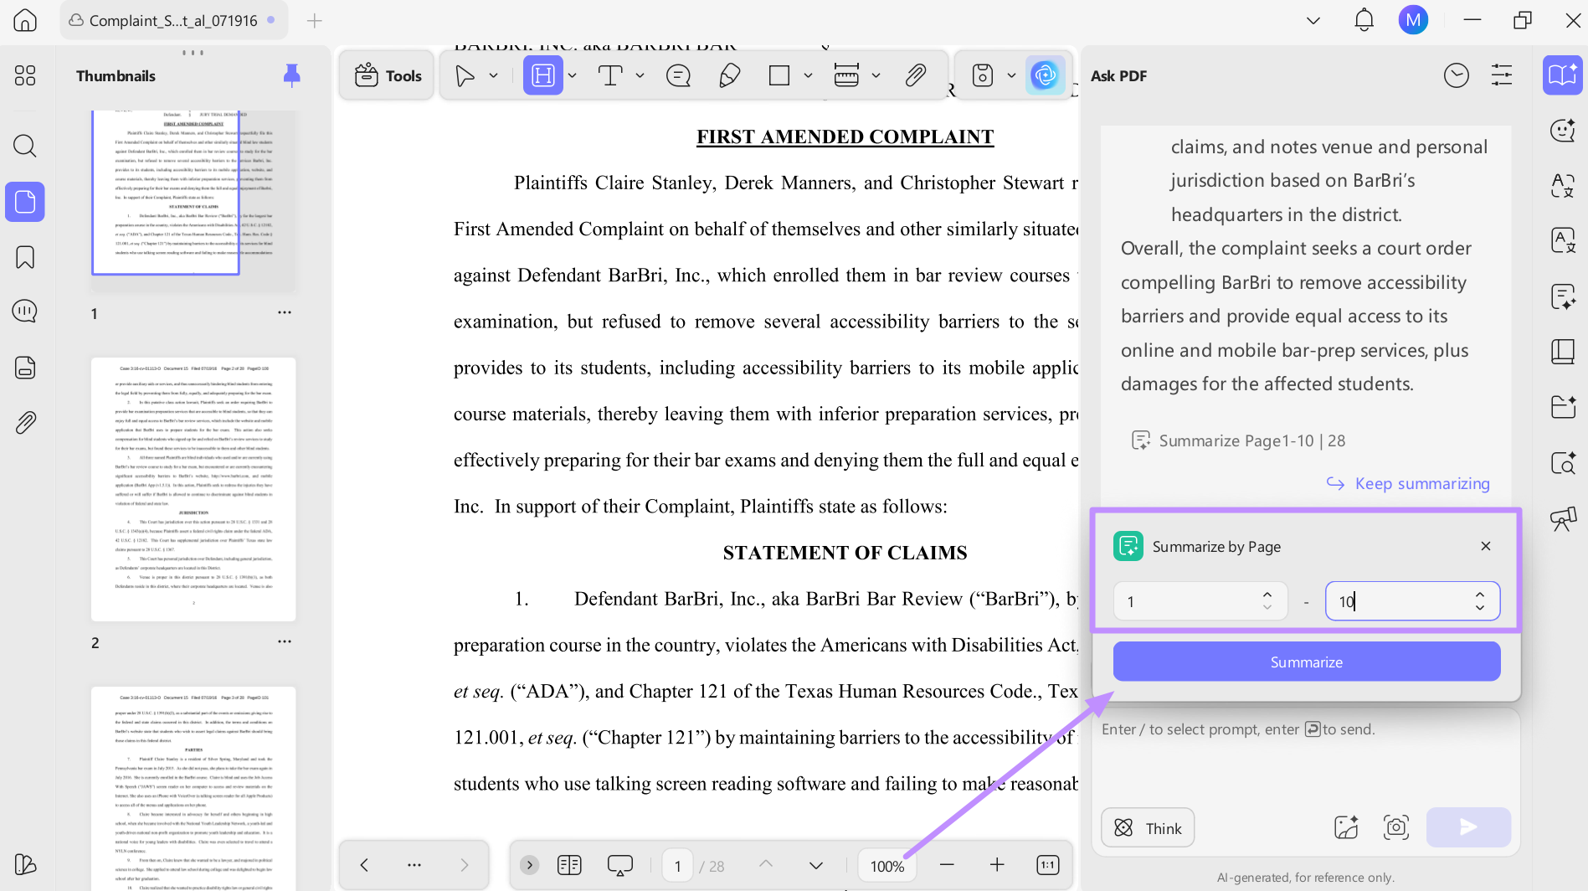This screenshot has height=891, width=1588.
Task: Select the Comment note tool
Action: (678, 75)
